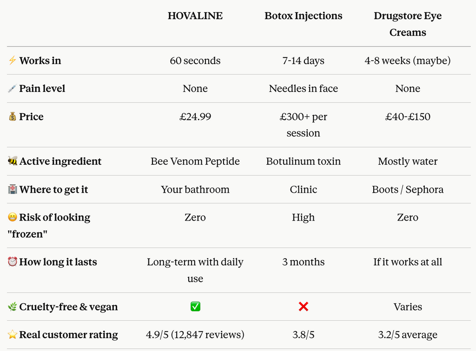Image resolution: width=476 pixels, height=351 pixels.
Task: Click the grimacing face emoji icon
Action: [13, 217]
